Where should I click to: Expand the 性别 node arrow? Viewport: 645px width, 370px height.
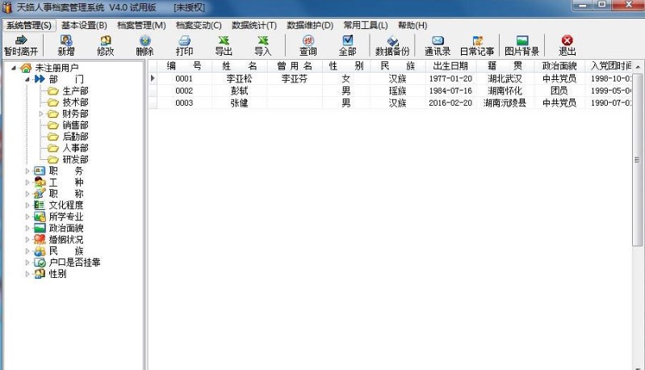pos(27,274)
